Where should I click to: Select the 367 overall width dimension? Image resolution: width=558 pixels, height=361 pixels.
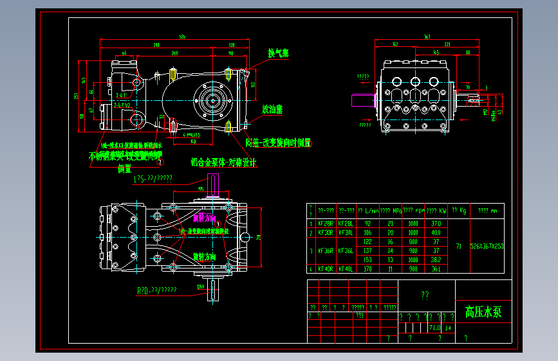pos(427,37)
